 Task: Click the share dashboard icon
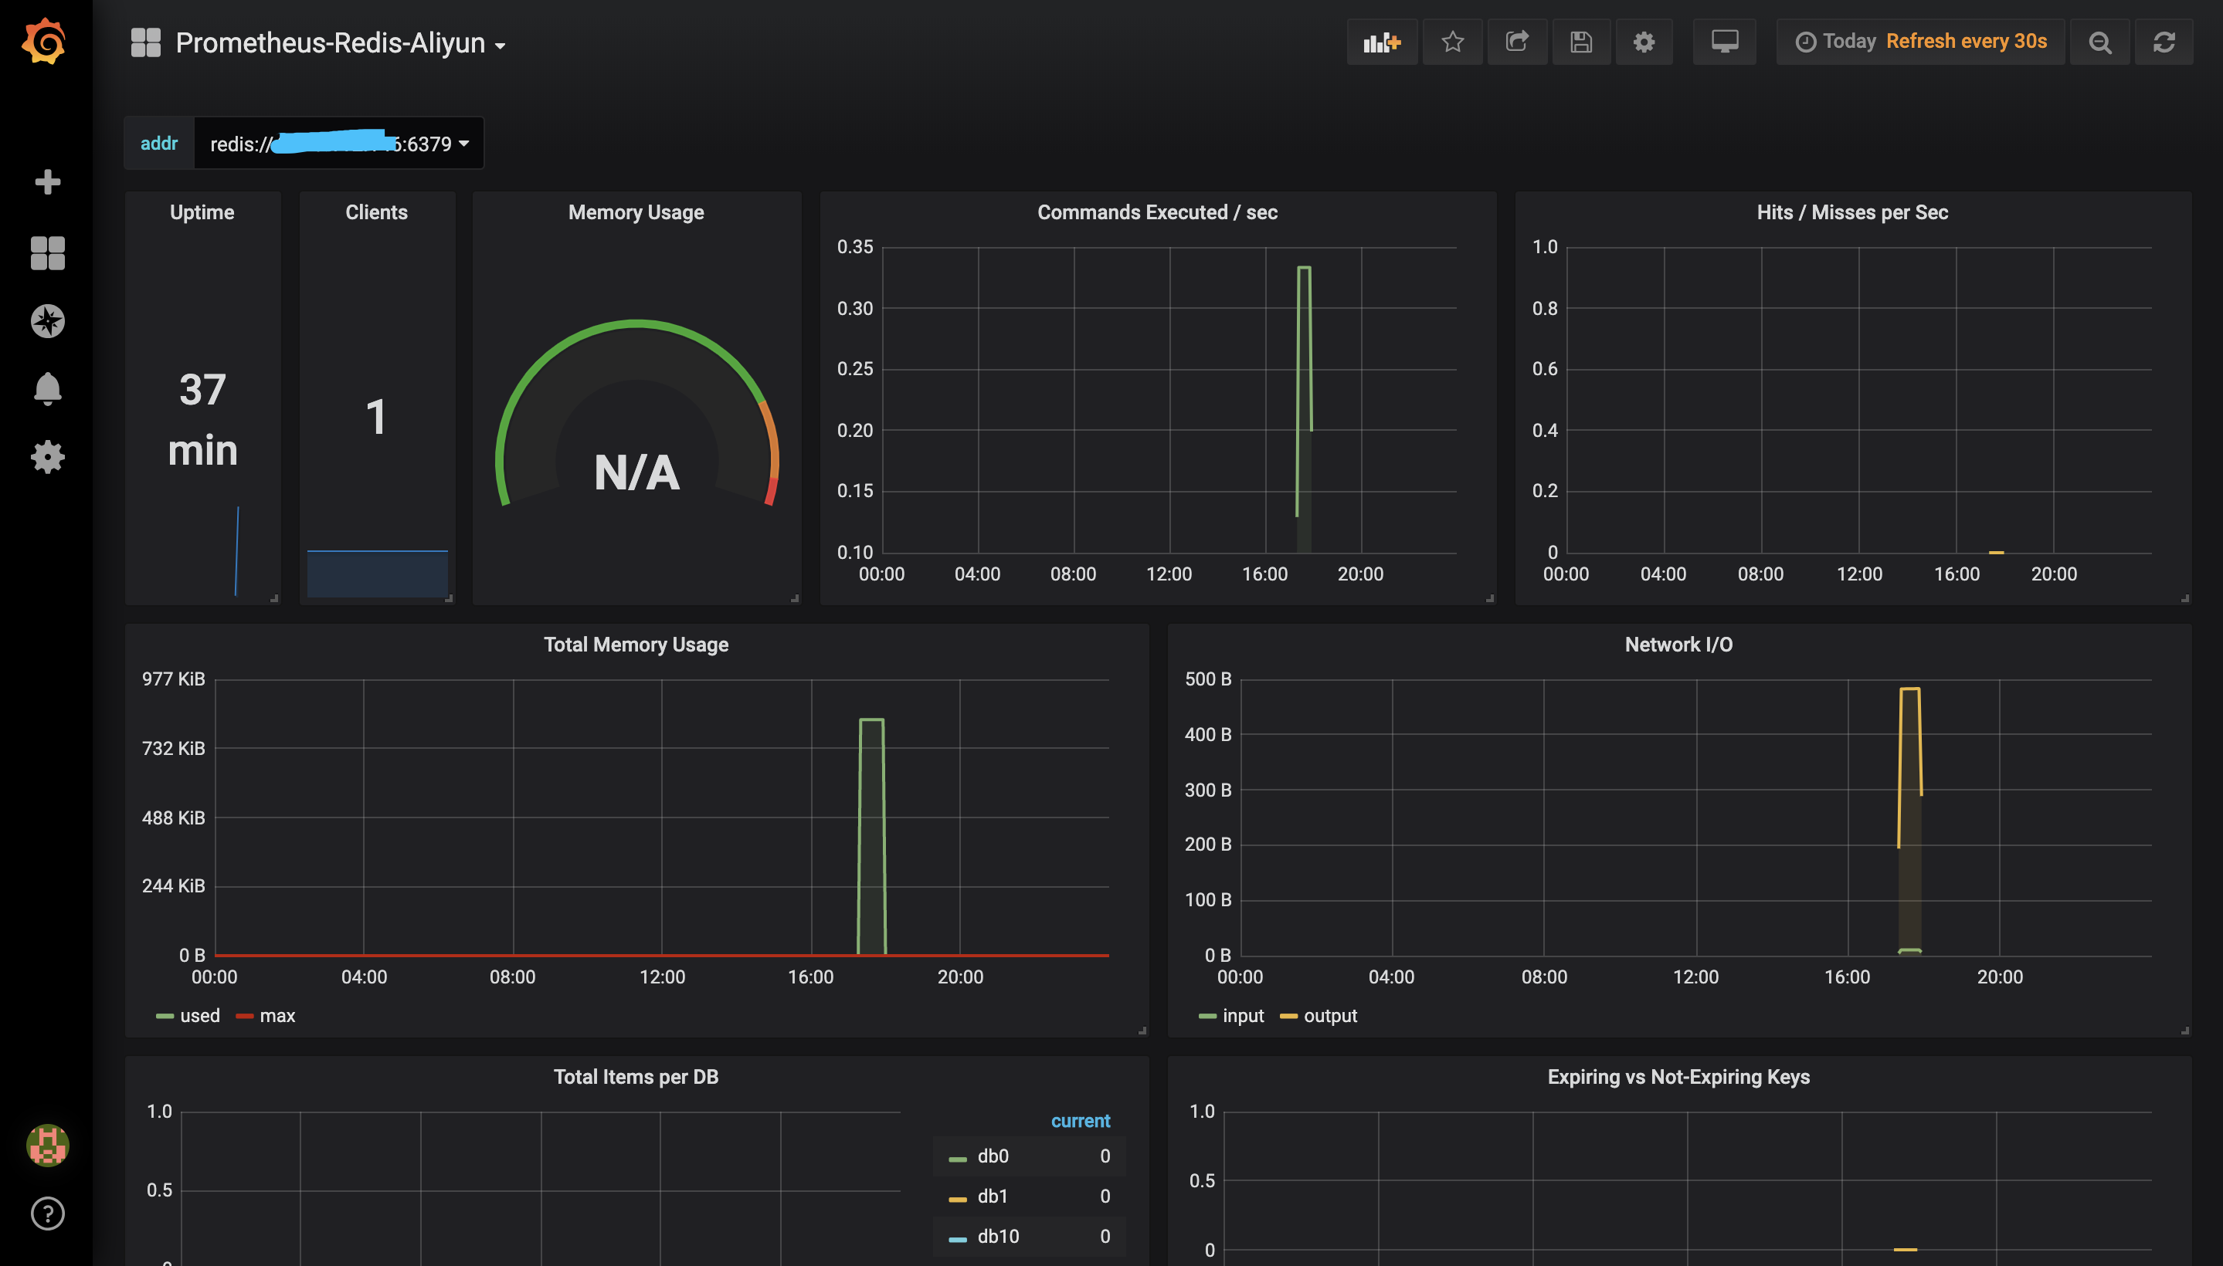1515,42
